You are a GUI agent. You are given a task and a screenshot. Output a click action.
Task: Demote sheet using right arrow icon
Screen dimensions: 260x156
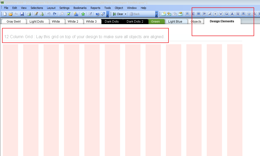[x=175, y=14]
